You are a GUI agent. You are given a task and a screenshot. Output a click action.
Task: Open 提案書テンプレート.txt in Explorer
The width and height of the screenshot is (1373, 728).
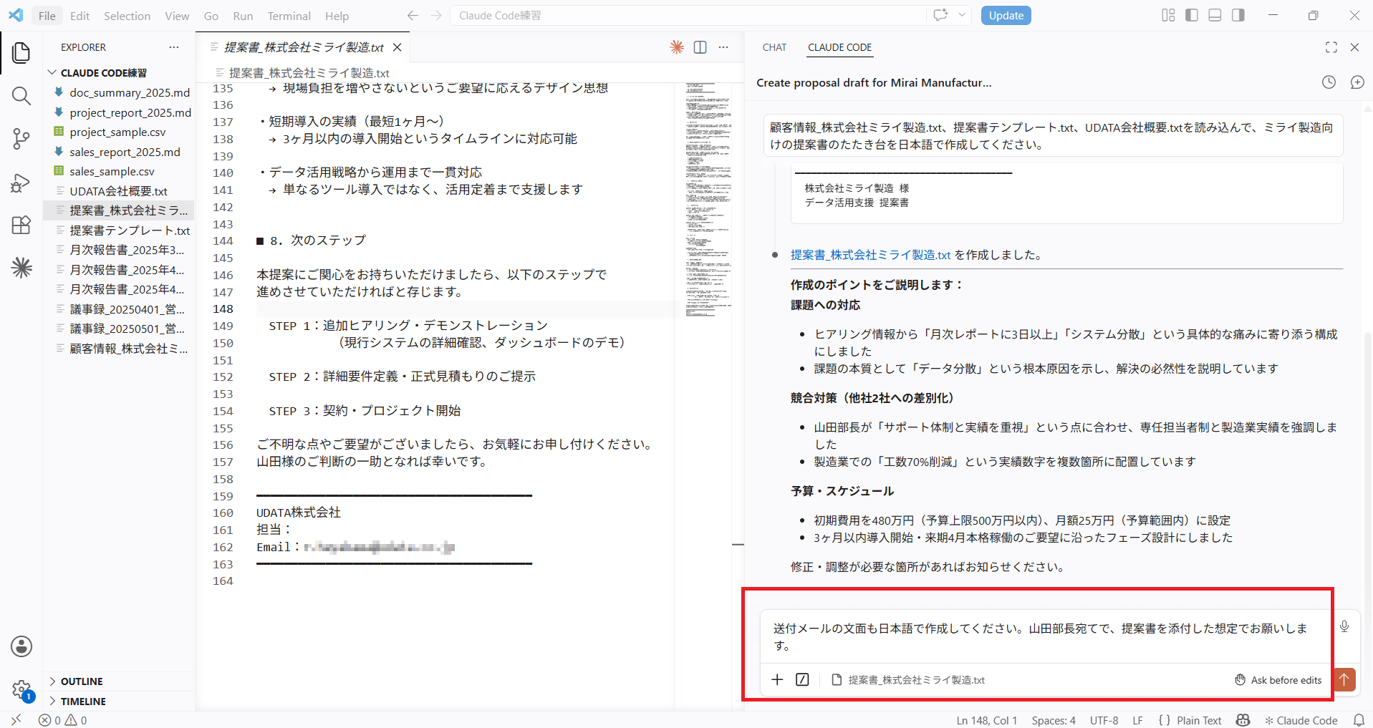tap(119, 230)
